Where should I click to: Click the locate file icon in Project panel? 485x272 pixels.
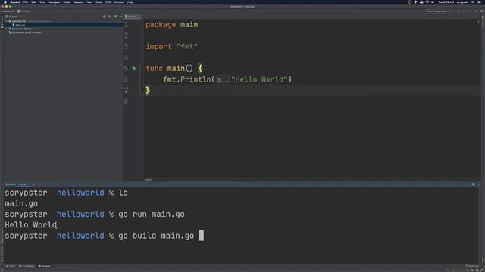tap(105, 17)
